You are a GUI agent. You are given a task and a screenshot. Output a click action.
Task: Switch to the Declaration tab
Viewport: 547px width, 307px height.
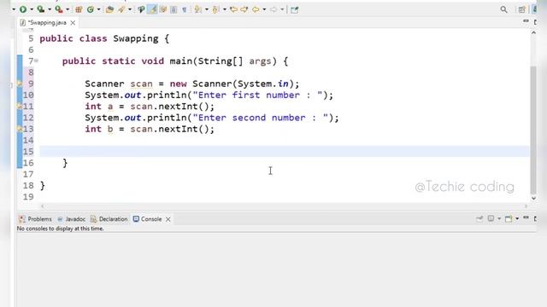[109, 219]
